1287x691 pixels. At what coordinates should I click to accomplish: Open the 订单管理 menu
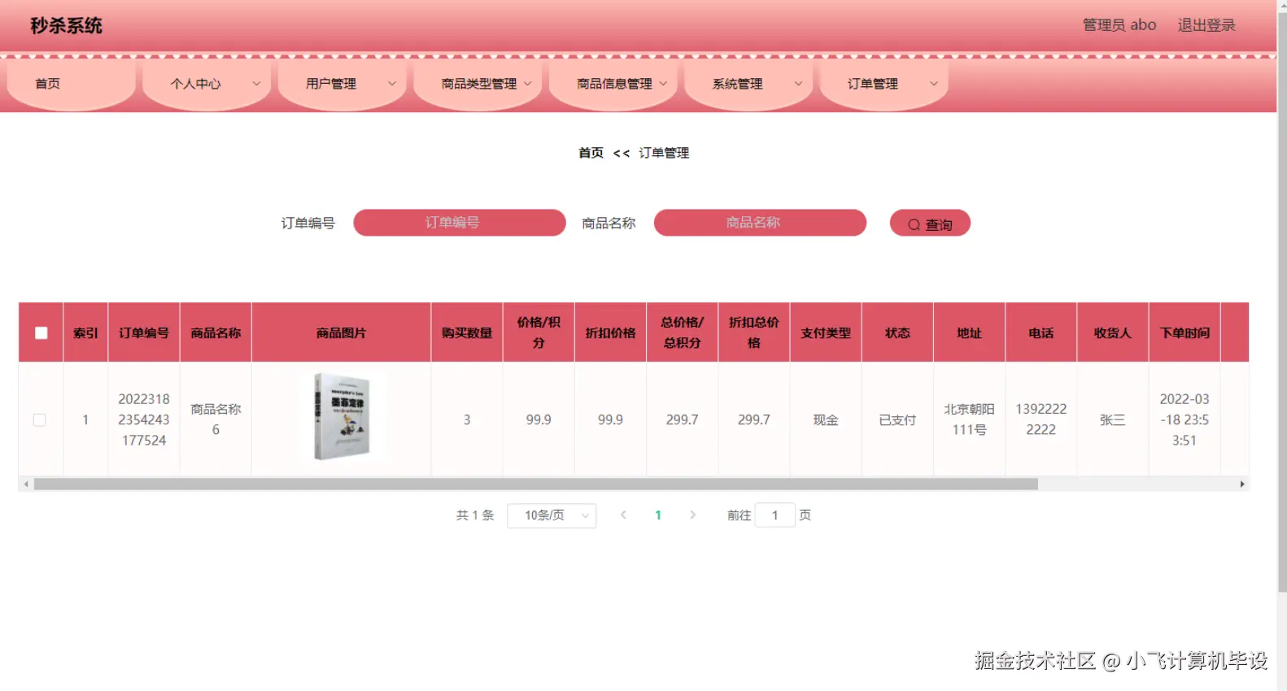click(884, 84)
